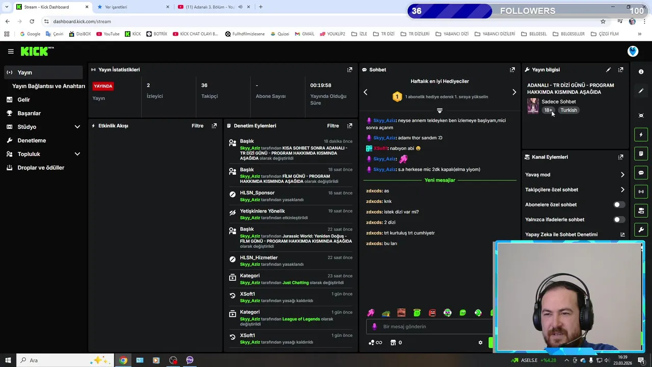Pop out the Etkinlik Akışı panel
This screenshot has width=652, height=367.
pos(214,126)
